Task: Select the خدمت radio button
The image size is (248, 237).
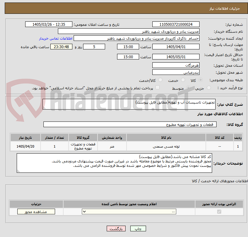Action: tap(183, 80)
